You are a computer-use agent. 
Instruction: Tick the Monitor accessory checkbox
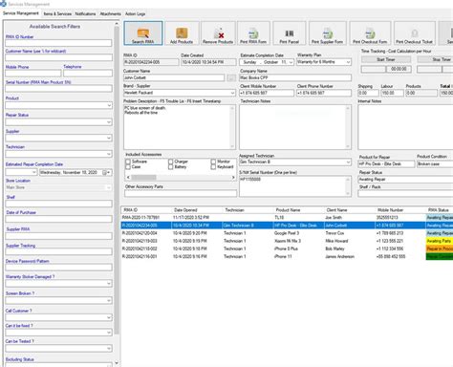[213, 162]
